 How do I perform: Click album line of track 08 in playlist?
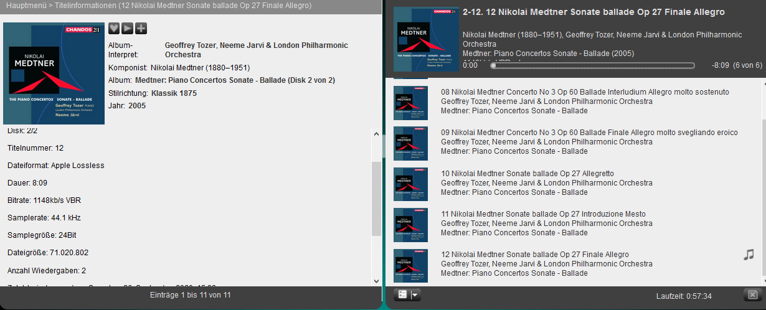[x=514, y=111]
